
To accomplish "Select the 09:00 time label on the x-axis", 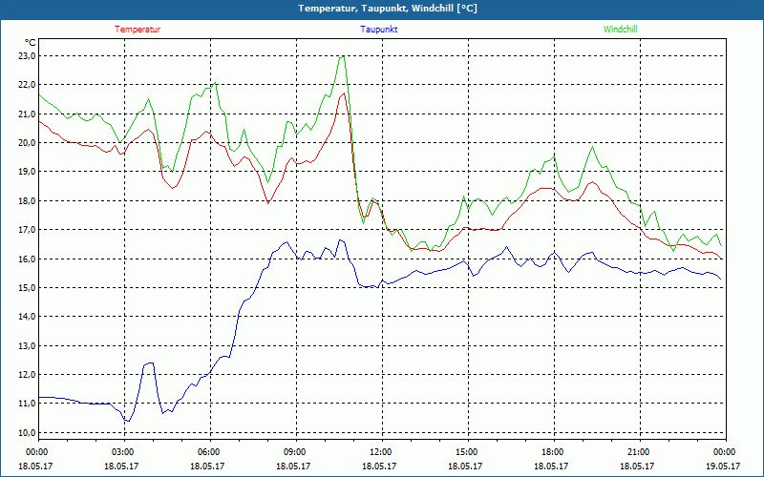I will point(294,452).
